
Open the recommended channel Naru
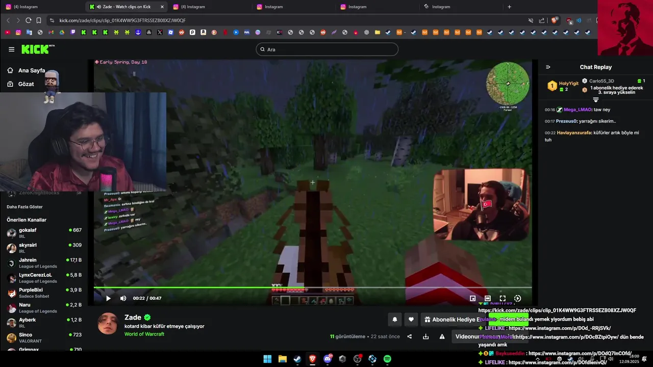[x=44, y=308]
